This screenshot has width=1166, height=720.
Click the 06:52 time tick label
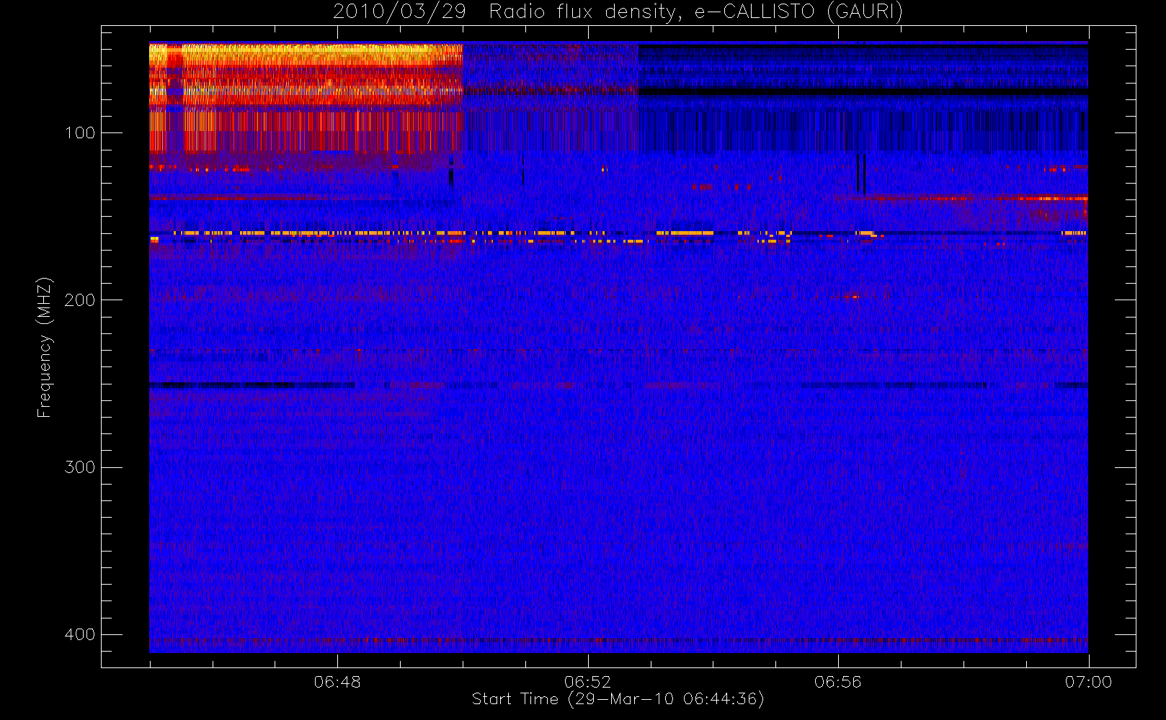(x=587, y=682)
